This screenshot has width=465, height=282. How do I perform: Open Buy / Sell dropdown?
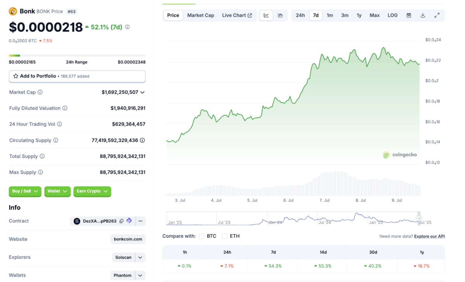click(x=25, y=191)
